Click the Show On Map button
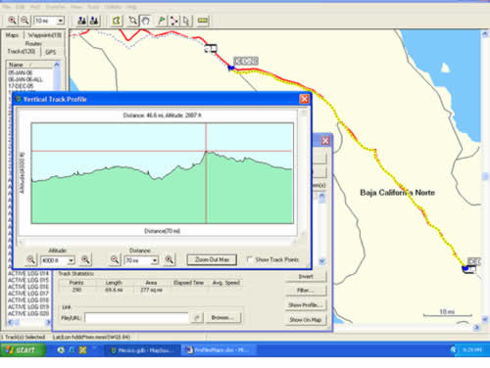The width and height of the screenshot is (490, 368). point(306,320)
